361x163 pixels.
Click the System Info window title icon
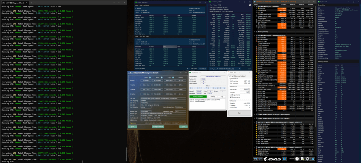coord(319,2)
